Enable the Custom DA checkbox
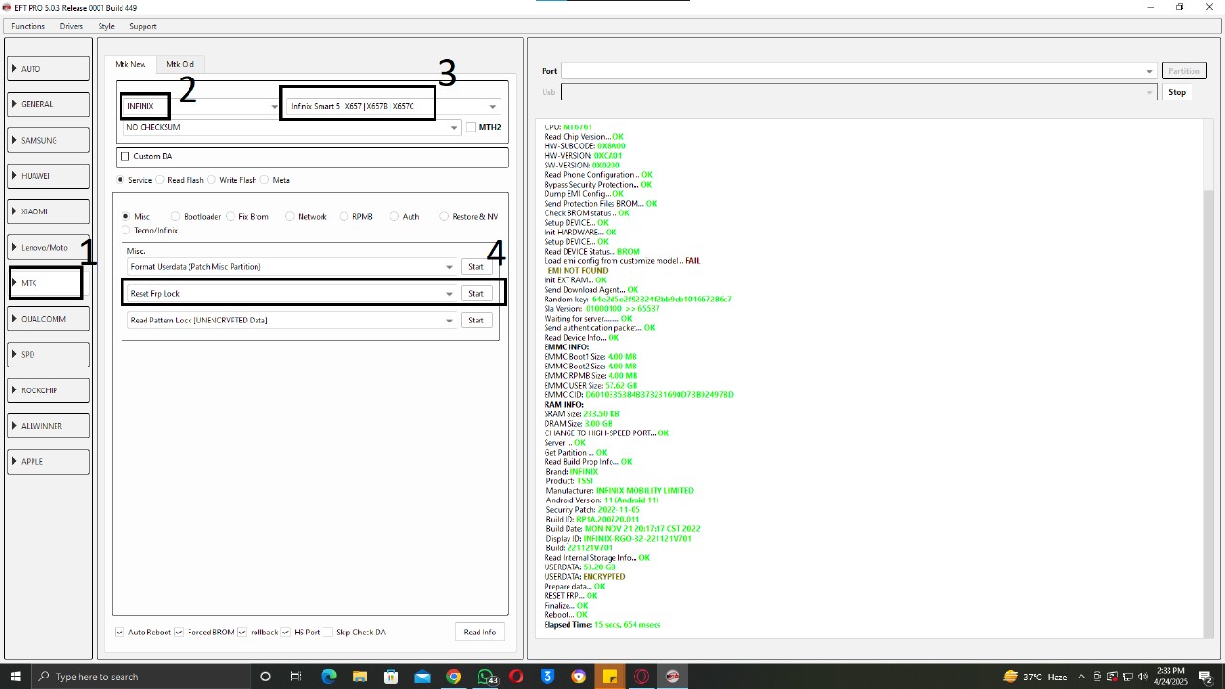The image size is (1225, 689). point(125,156)
